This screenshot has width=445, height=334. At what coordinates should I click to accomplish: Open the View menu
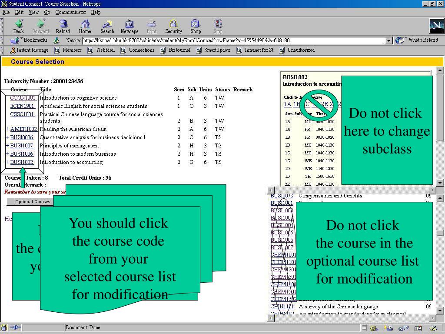tap(33, 12)
